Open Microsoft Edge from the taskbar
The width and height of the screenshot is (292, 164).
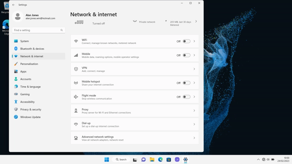tap(160, 159)
